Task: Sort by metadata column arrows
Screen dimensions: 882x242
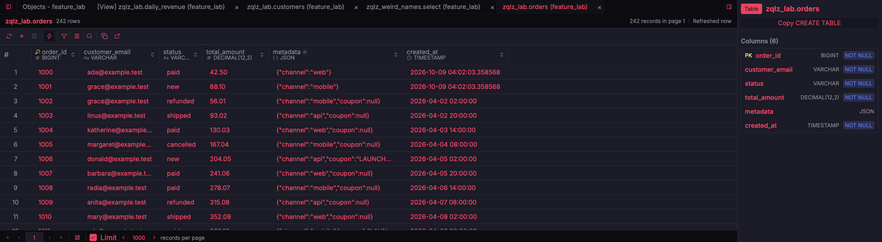Action: click(x=396, y=55)
